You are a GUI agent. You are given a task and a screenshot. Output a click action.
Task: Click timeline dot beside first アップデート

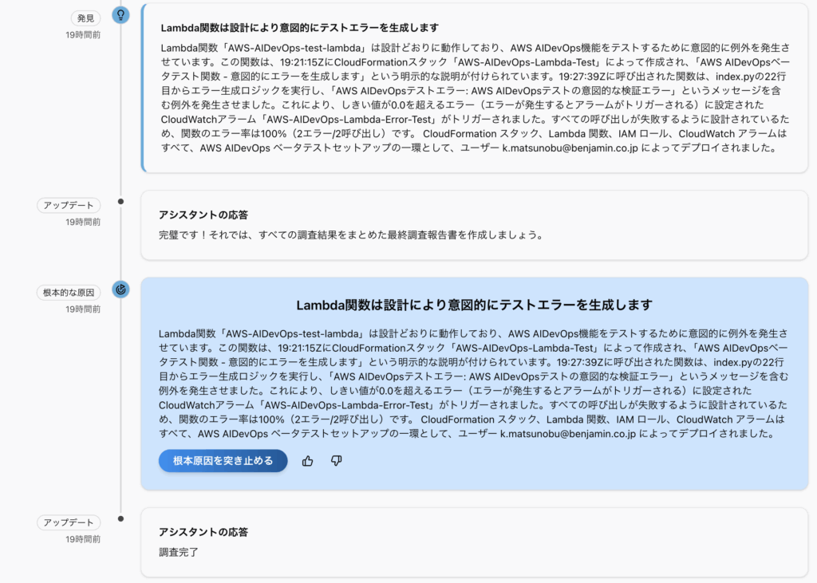point(120,201)
